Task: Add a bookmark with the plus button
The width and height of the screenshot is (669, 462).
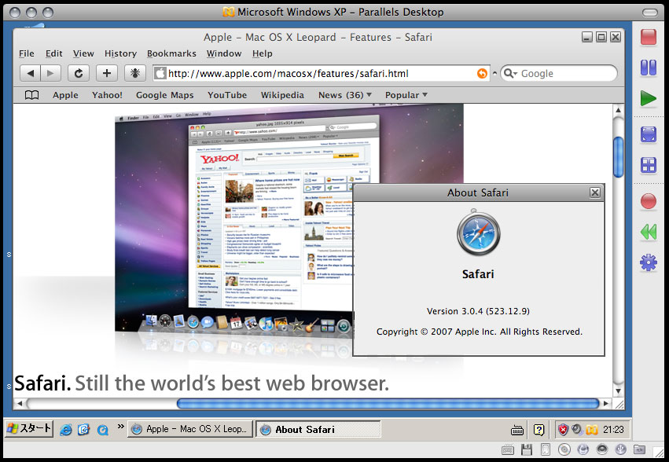Action: [107, 73]
